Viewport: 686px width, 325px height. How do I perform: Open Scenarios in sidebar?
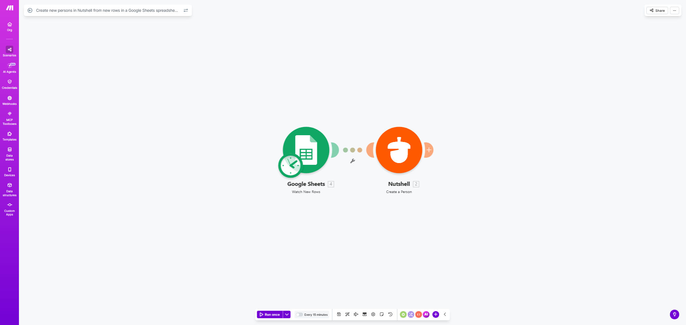10,51
